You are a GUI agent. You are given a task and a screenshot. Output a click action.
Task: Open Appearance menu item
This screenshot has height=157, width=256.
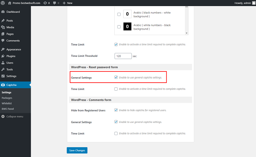coord(15,49)
